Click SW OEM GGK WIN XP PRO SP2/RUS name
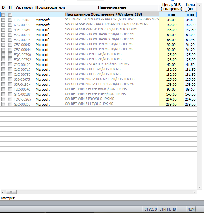Image resolution: width=204 pixels, height=213 pixels. [x=101, y=29]
